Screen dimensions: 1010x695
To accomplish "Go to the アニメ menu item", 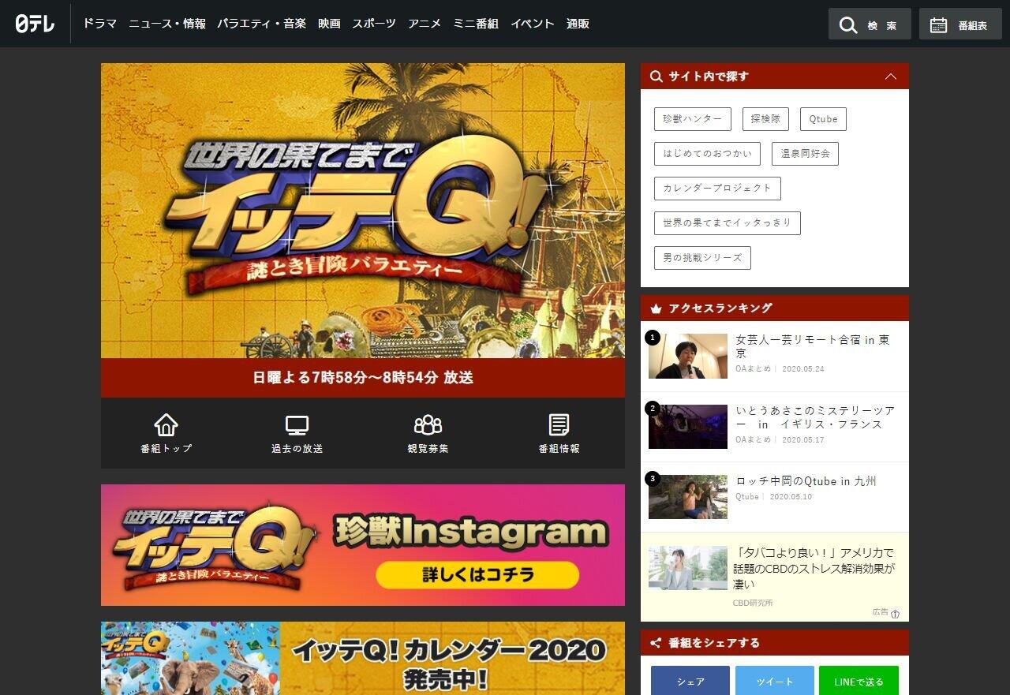I will pos(425,24).
